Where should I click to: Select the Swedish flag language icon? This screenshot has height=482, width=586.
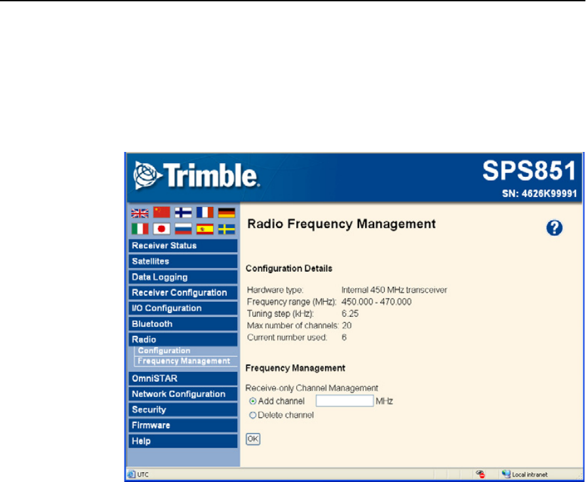click(x=227, y=229)
